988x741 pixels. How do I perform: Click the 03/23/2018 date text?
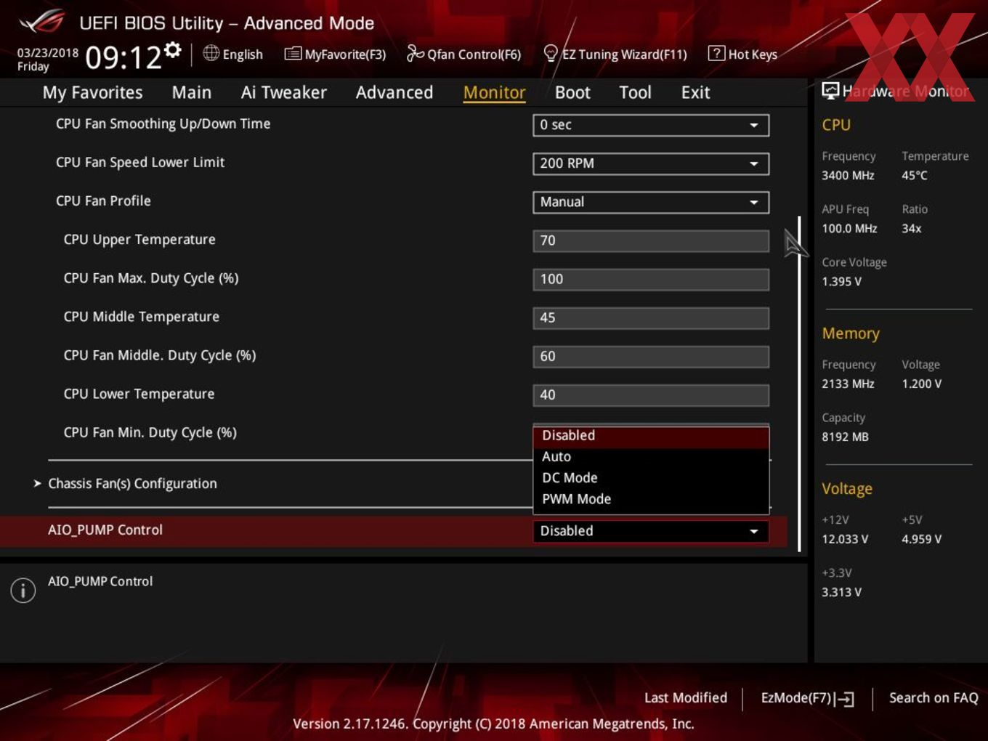pos(48,53)
